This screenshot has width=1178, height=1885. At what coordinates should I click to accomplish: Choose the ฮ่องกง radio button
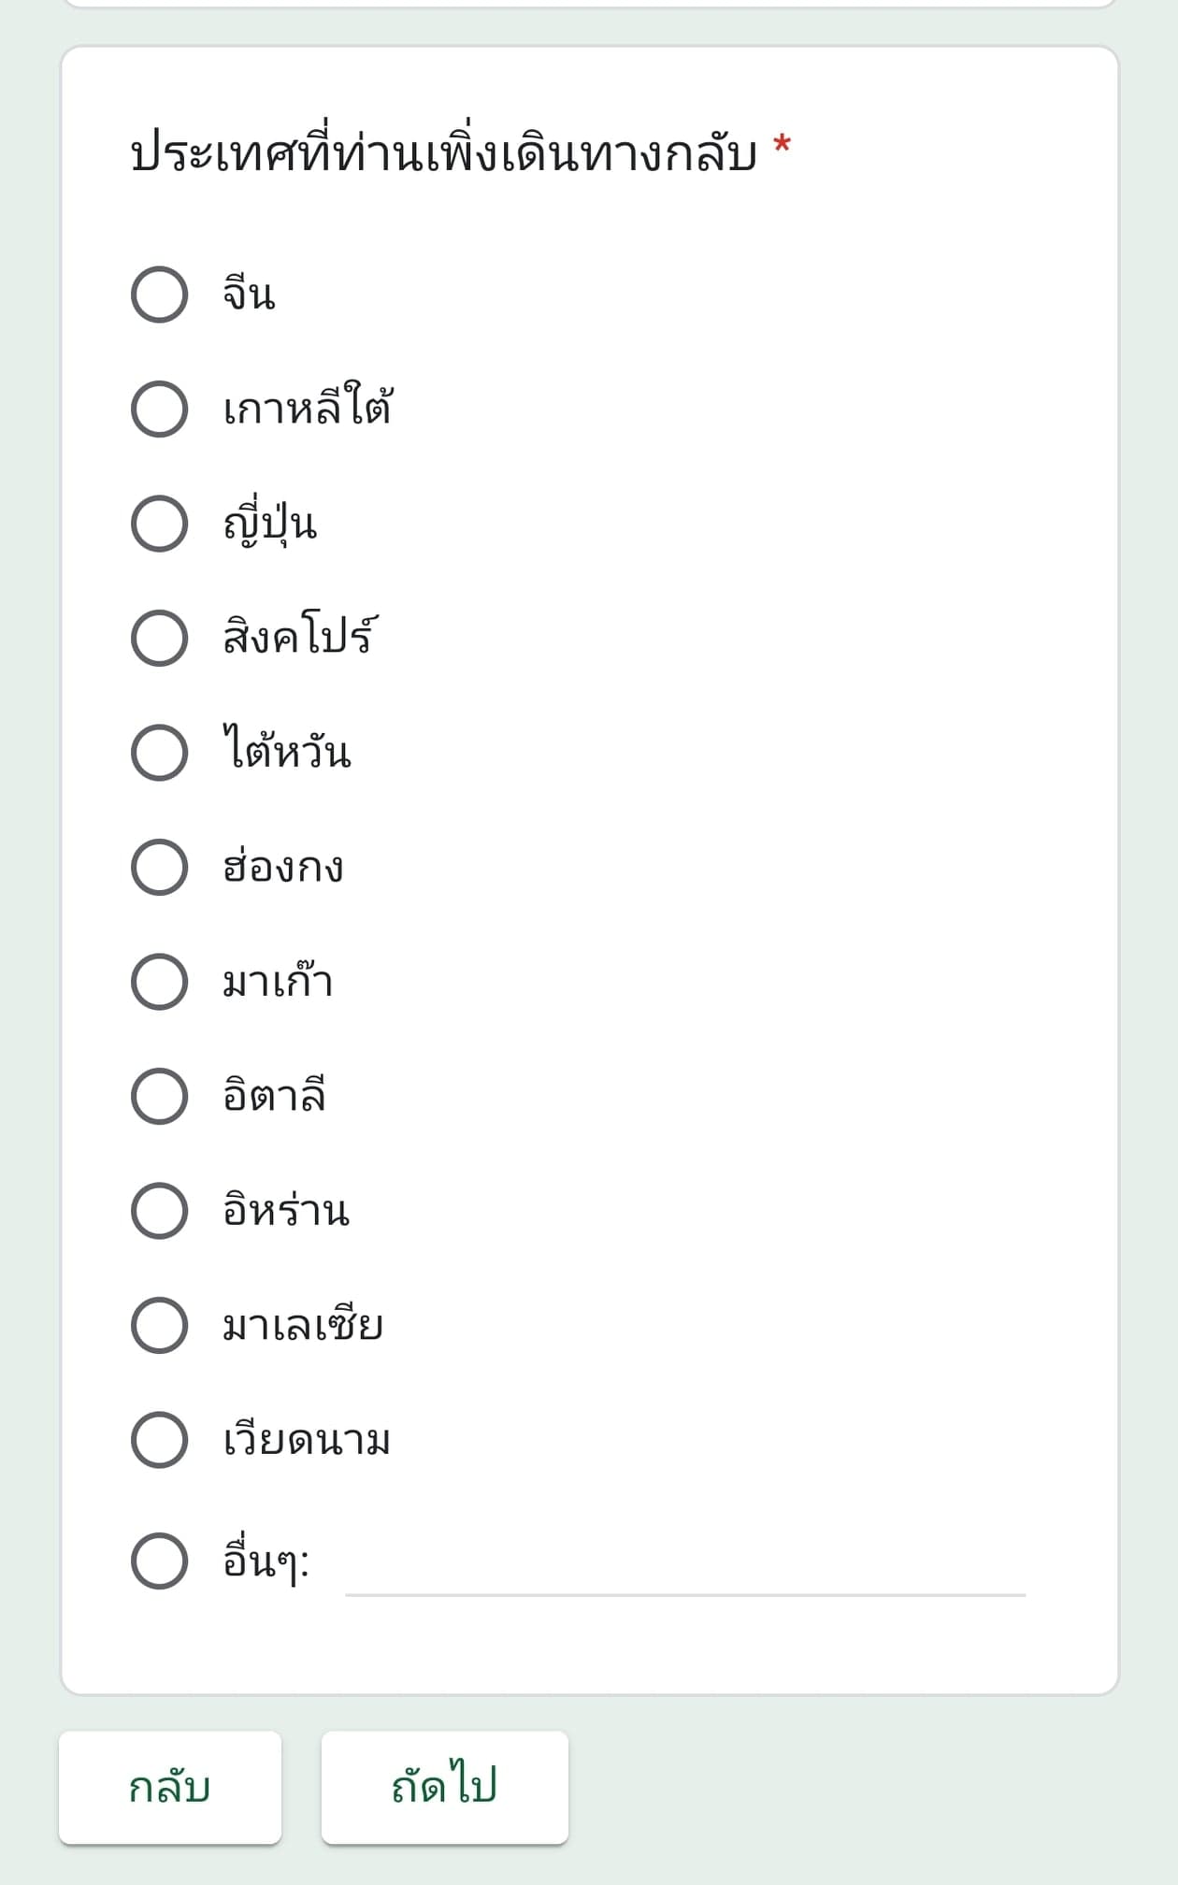160,867
